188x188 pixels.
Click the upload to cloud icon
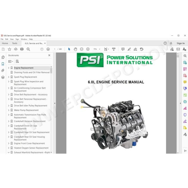tap(16, 49)
